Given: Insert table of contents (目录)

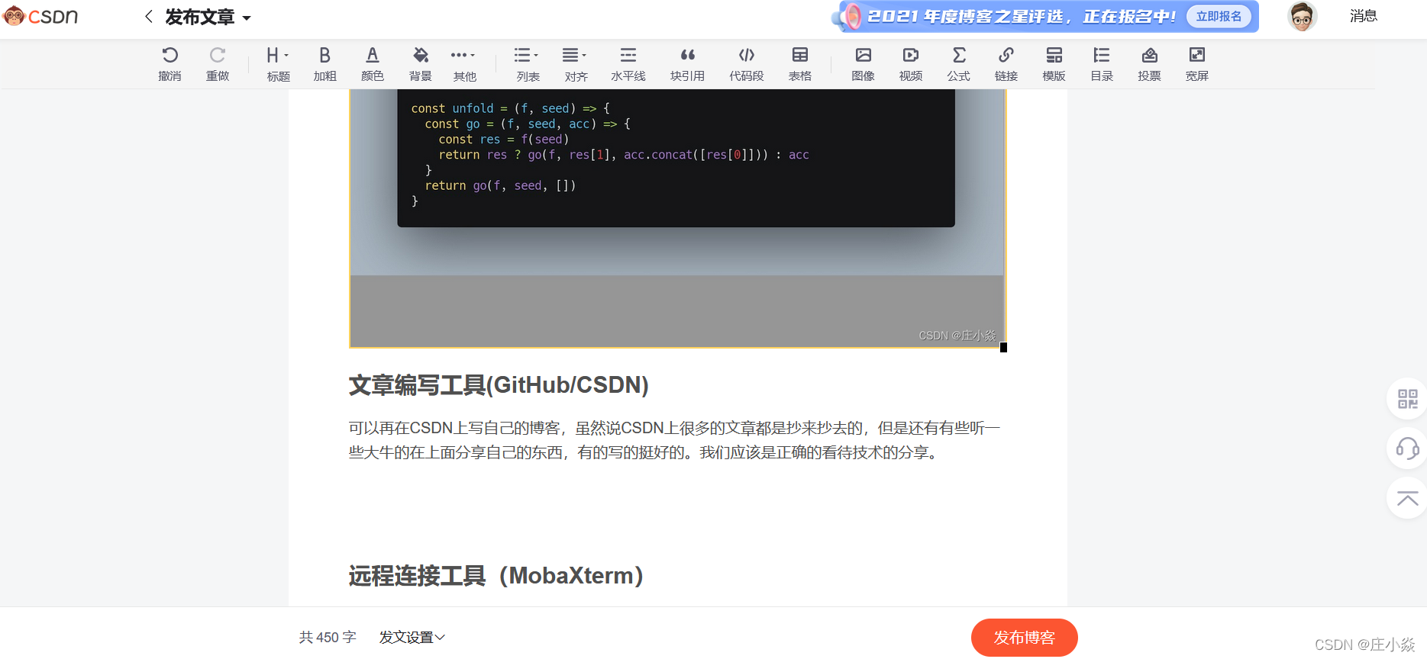Looking at the screenshot, I should [1102, 63].
